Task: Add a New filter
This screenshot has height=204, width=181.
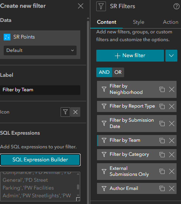Action: 130,56
